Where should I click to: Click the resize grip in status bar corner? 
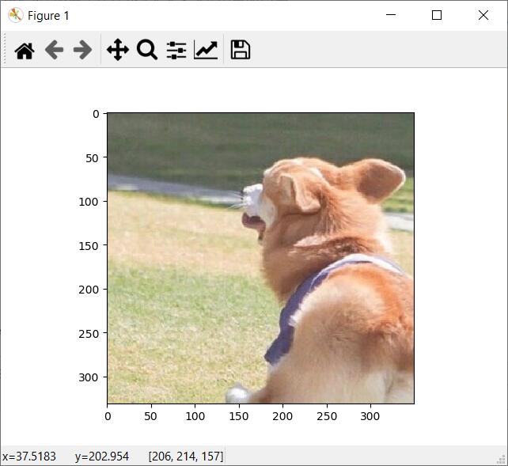coord(501,459)
